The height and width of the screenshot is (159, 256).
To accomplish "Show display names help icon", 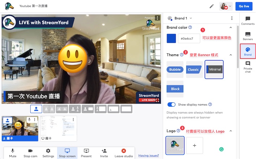I will [210, 104].
